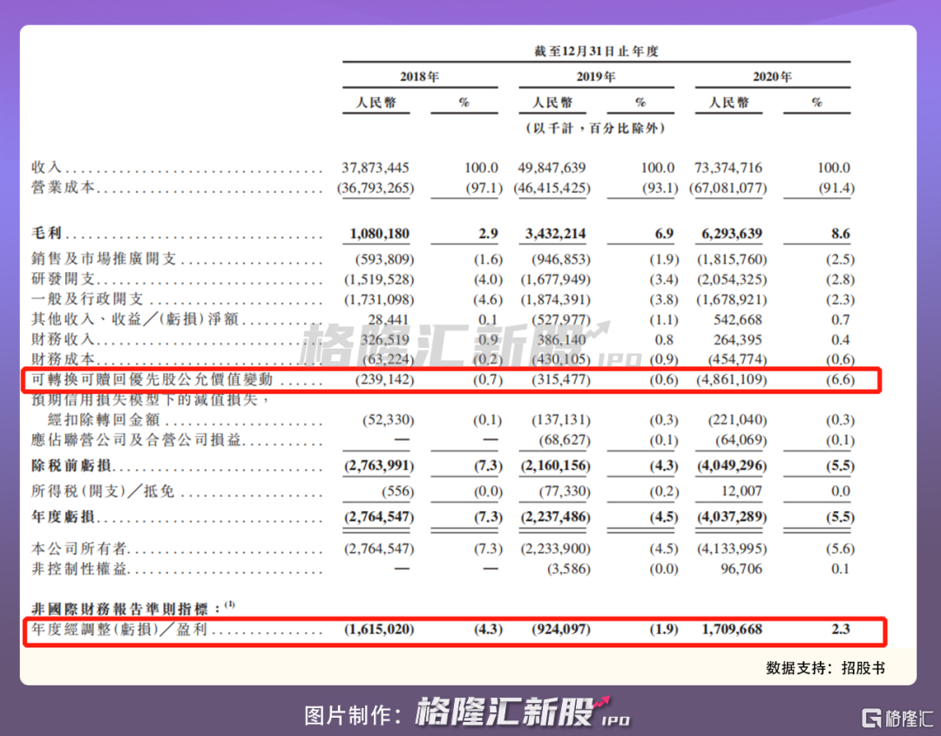The image size is (941, 736).
Task: Click the 2020 revenue value 73,374,716
Action: [728, 167]
